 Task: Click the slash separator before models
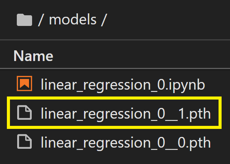(40, 20)
